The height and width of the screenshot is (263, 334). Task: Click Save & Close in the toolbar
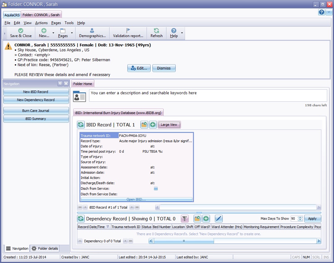click(21, 33)
